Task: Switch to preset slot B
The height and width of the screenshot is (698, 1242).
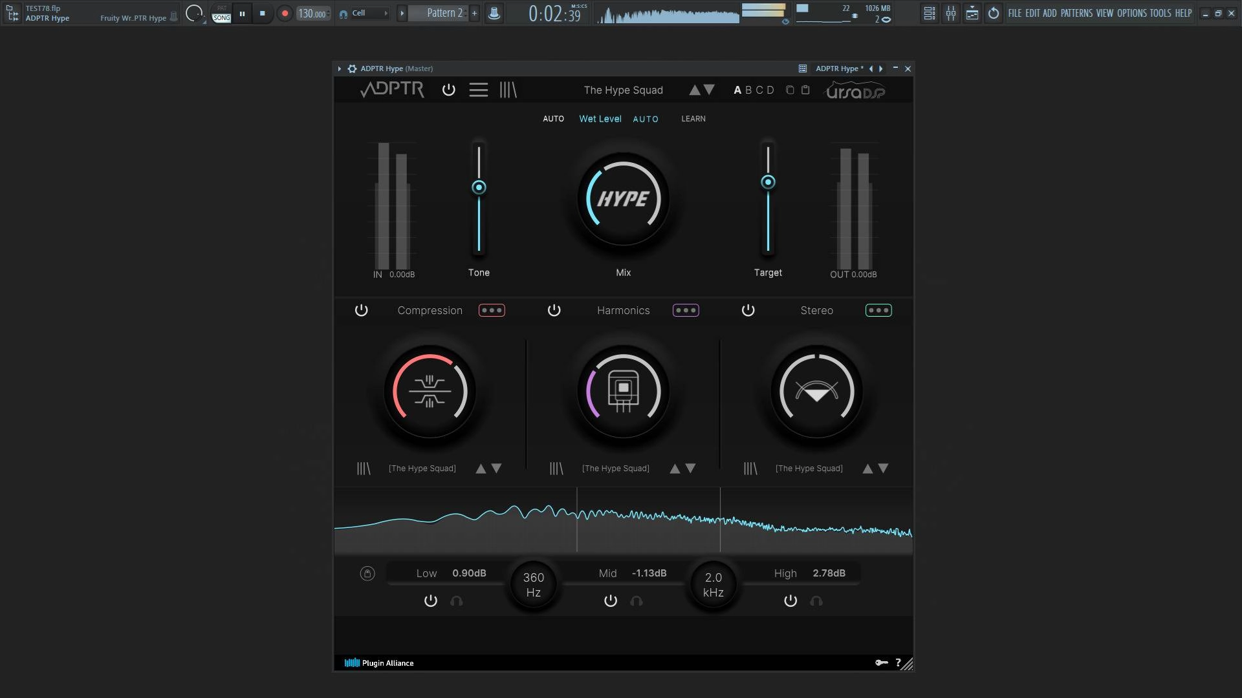Action: point(748,90)
